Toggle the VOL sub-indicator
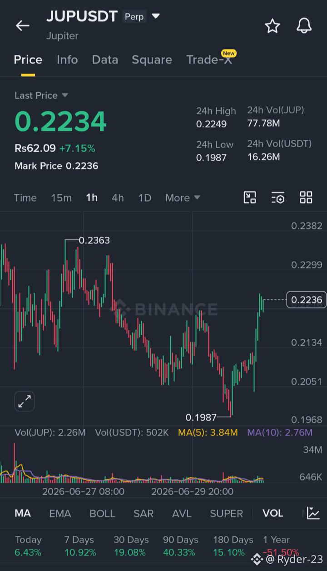The height and width of the screenshot is (571, 327). click(273, 513)
